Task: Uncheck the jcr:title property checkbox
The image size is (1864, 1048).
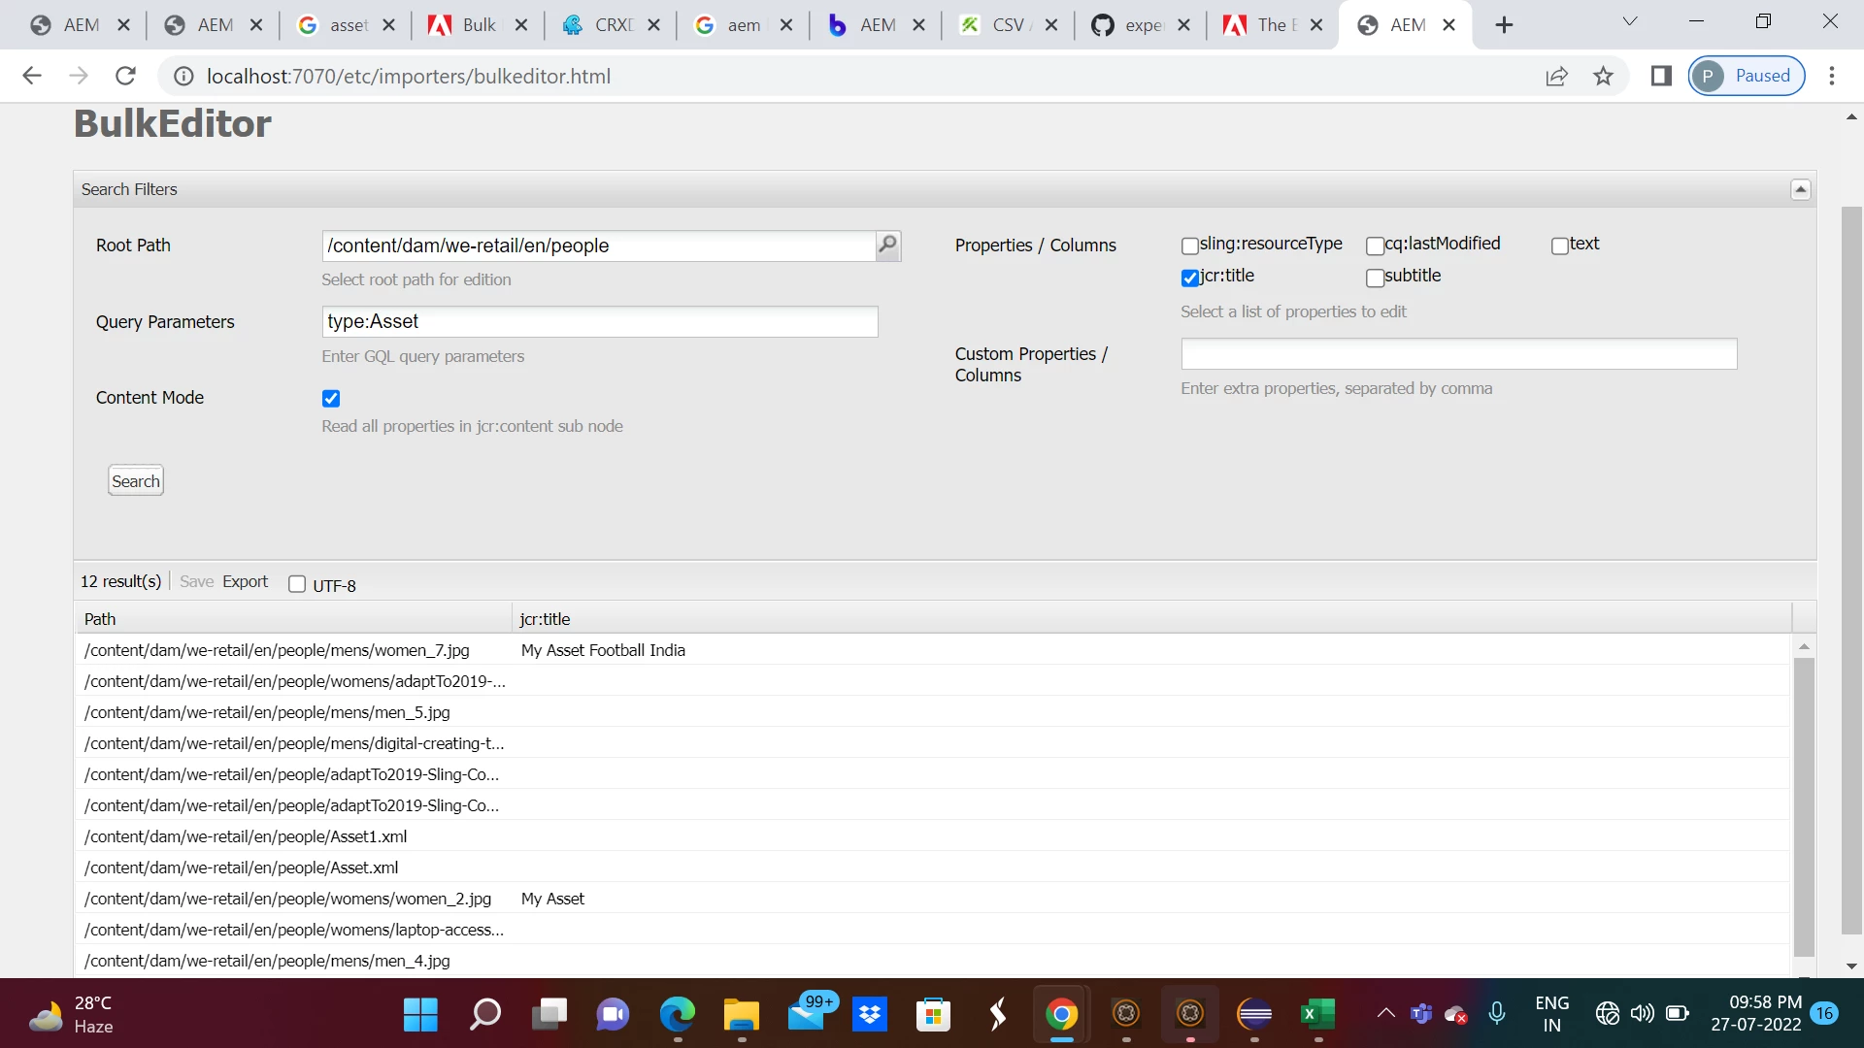Action: [1190, 278]
